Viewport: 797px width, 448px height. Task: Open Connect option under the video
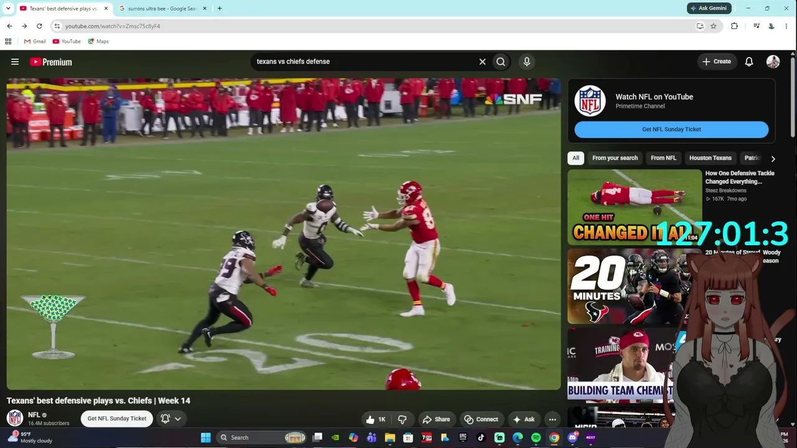click(481, 419)
